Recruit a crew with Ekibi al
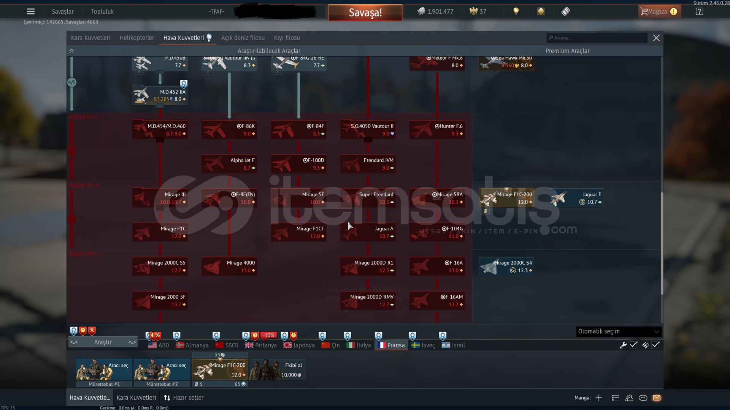Screen dimensions: 730x410 (x=278, y=370)
